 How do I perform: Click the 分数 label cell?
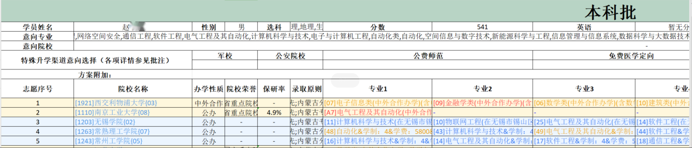tap(378, 27)
